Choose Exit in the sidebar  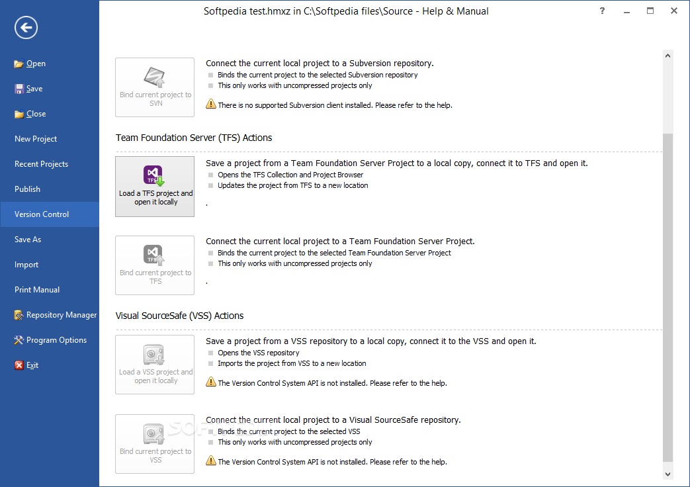pos(50,365)
